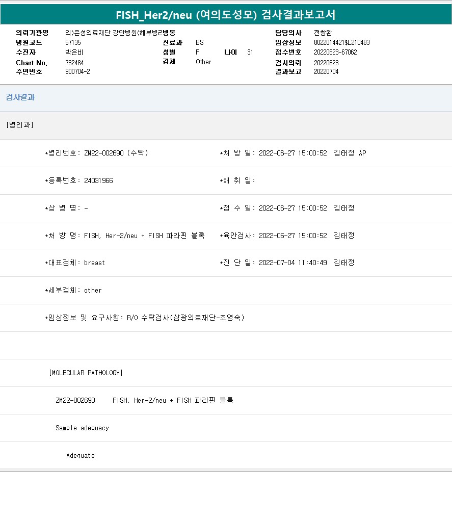Select 접수번호 value 20220623-67062
Screen dimensions: 452x520
pos(335,53)
